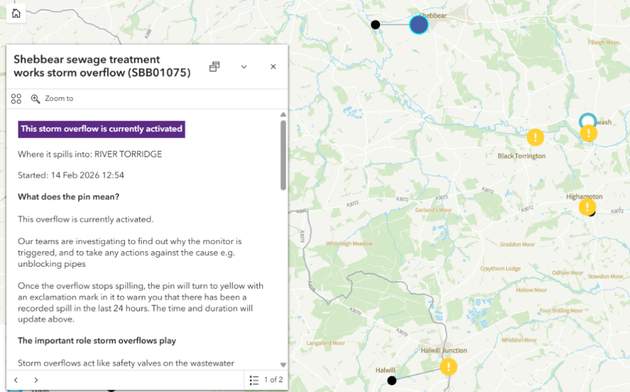Click Zoom to for this overflow

click(52, 98)
